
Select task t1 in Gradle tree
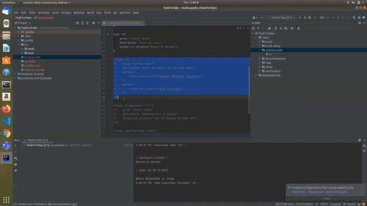[268, 54]
